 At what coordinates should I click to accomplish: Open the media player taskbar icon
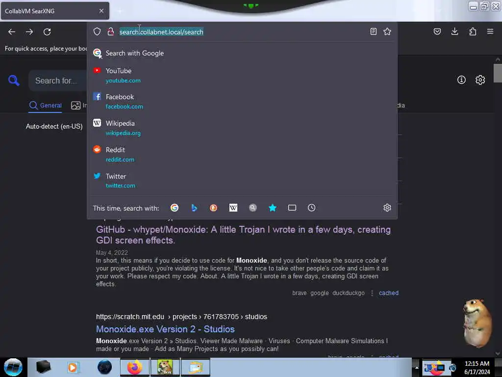[73, 367]
